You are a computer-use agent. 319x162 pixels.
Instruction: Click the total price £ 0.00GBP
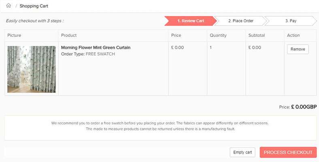coord(304,107)
